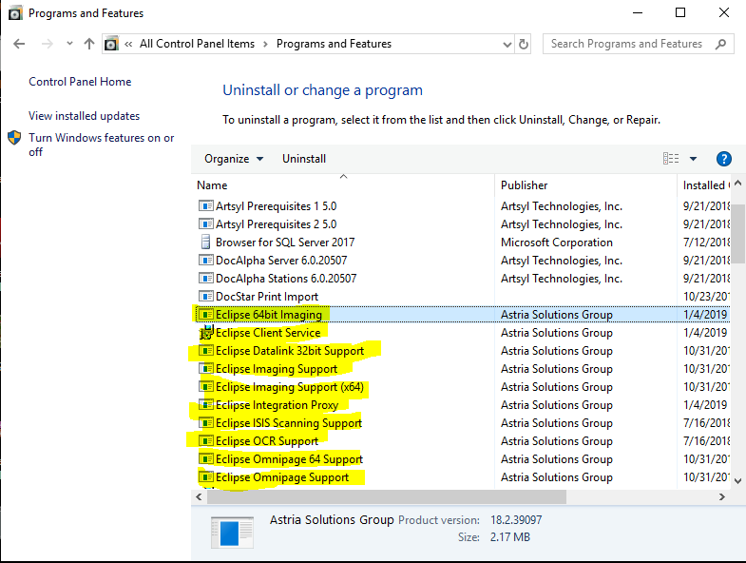This screenshot has width=746, height=563.
Task: Click DocStar Print Import icon
Action: pos(205,297)
